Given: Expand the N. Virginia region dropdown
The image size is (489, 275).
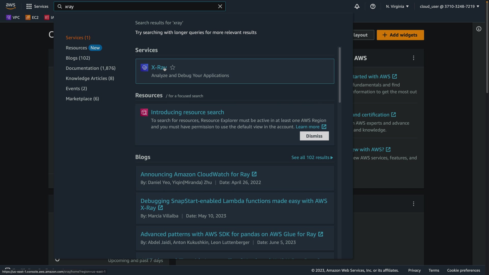Looking at the screenshot, I should click(397, 6).
